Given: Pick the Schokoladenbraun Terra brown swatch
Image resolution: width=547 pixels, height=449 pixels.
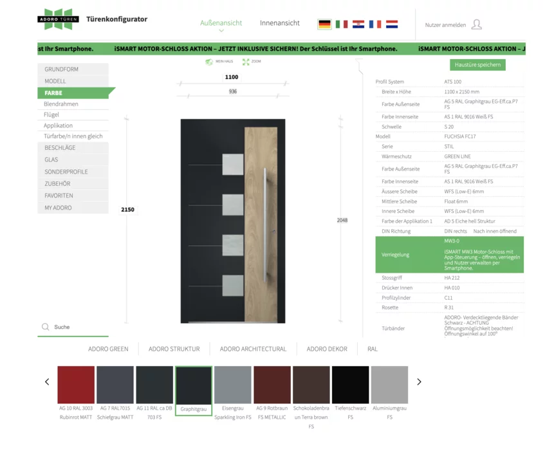Looking at the screenshot, I should (x=311, y=385).
